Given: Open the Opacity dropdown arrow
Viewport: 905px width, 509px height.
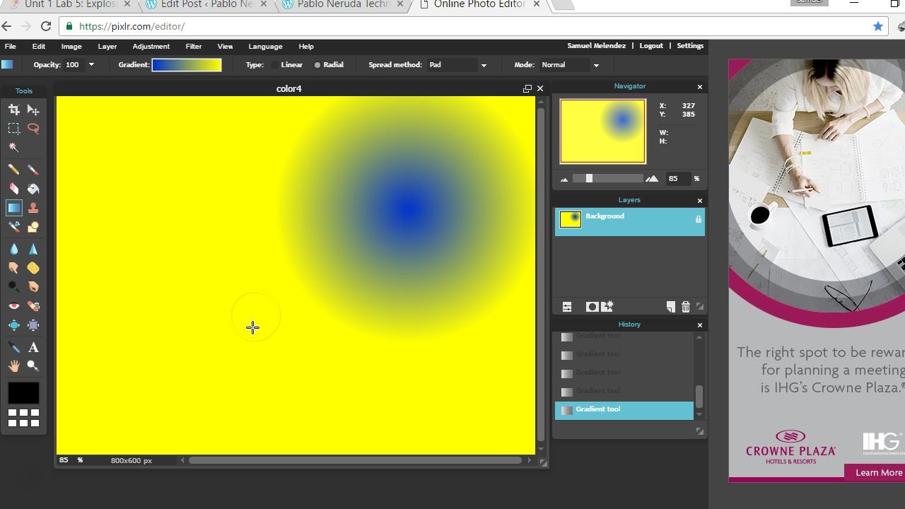Looking at the screenshot, I should pyautogui.click(x=91, y=65).
